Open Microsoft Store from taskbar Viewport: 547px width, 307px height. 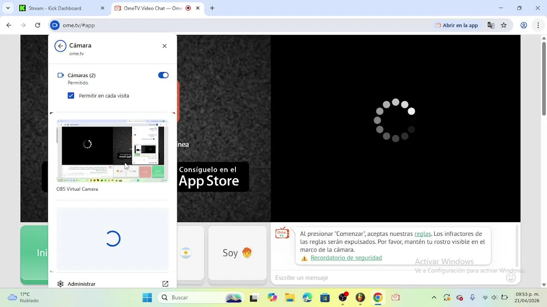[325, 298]
